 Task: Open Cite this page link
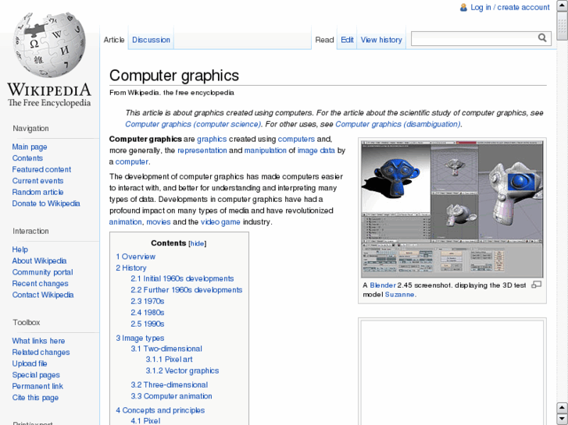point(35,398)
